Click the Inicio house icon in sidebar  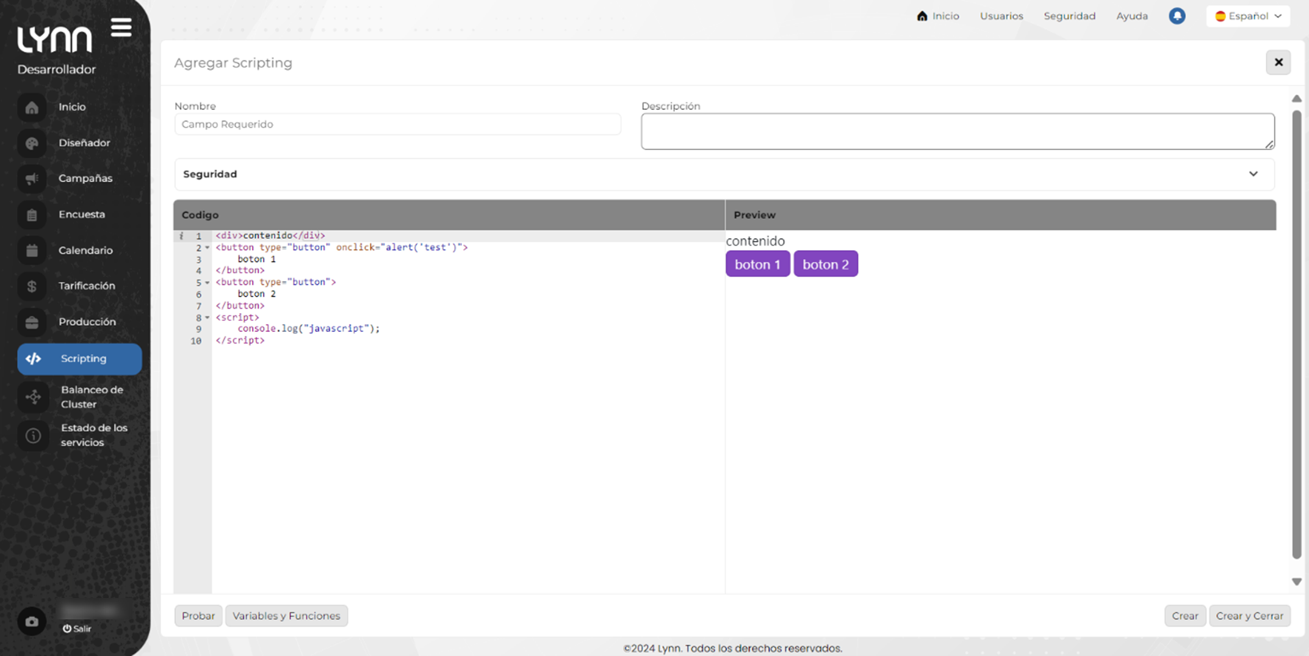point(32,107)
